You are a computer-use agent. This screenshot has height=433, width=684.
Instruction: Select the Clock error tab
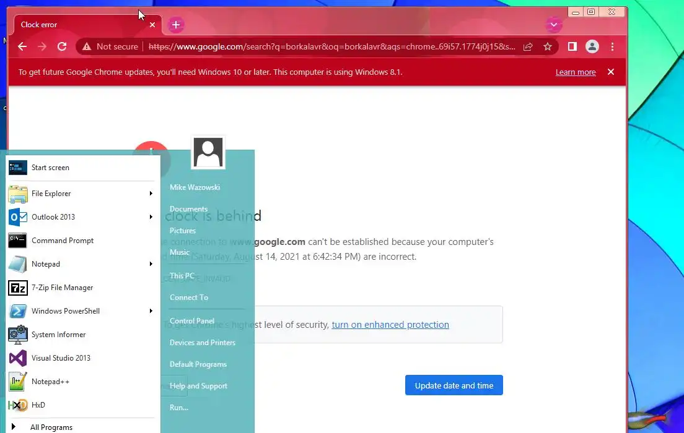pyautogui.click(x=87, y=25)
